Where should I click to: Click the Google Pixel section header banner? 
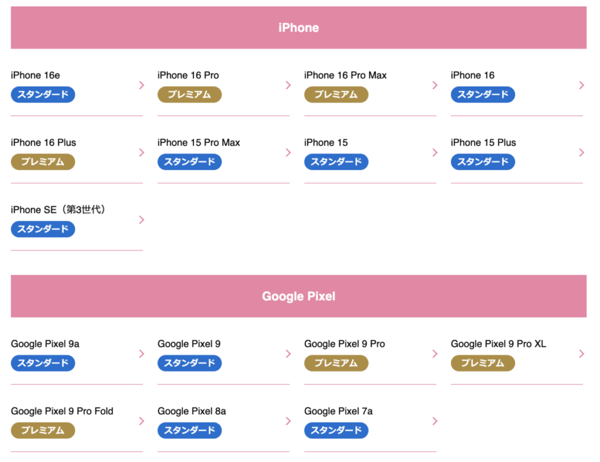click(298, 296)
